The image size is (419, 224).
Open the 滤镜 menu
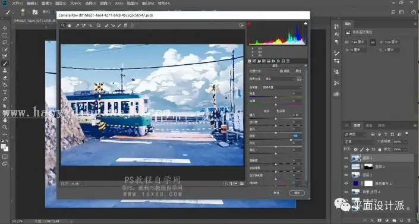tap(106, 3)
